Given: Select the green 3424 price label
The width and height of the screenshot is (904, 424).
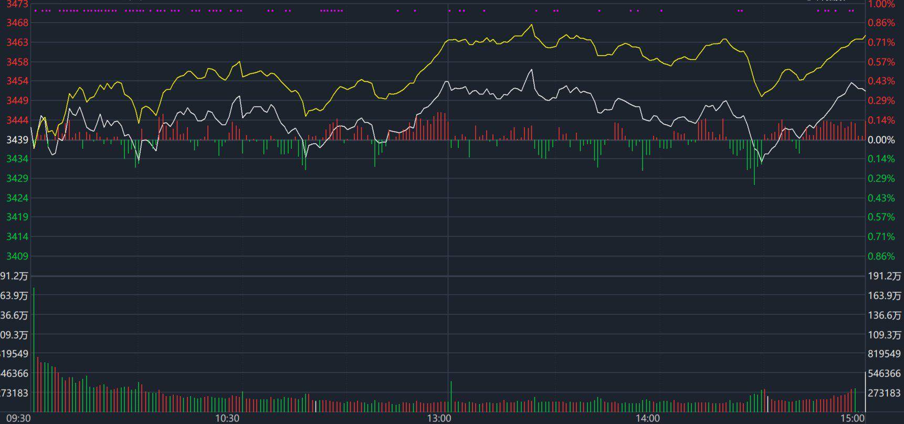Looking at the screenshot, I should [17, 198].
